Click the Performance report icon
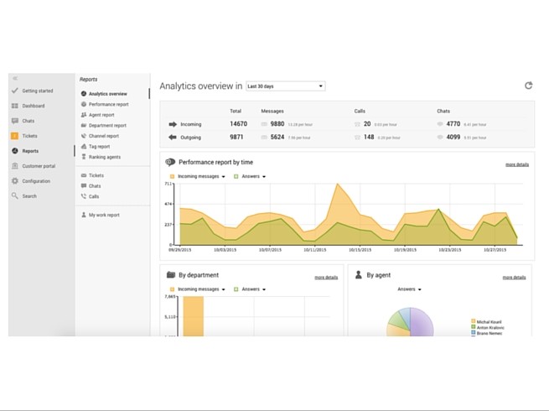 click(x=84, y=104)
